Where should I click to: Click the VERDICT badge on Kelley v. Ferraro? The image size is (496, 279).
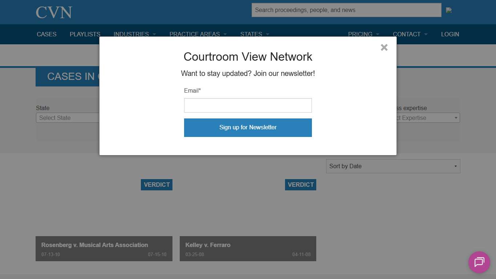(300, 185)
